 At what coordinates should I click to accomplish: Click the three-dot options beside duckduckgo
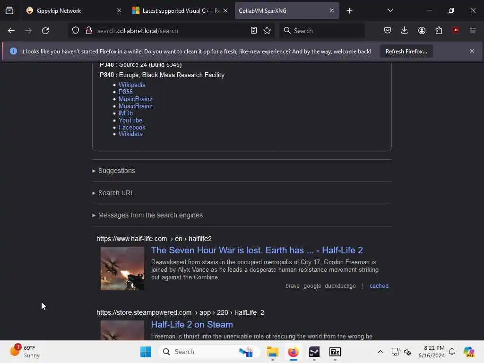(x=363, y=286)
